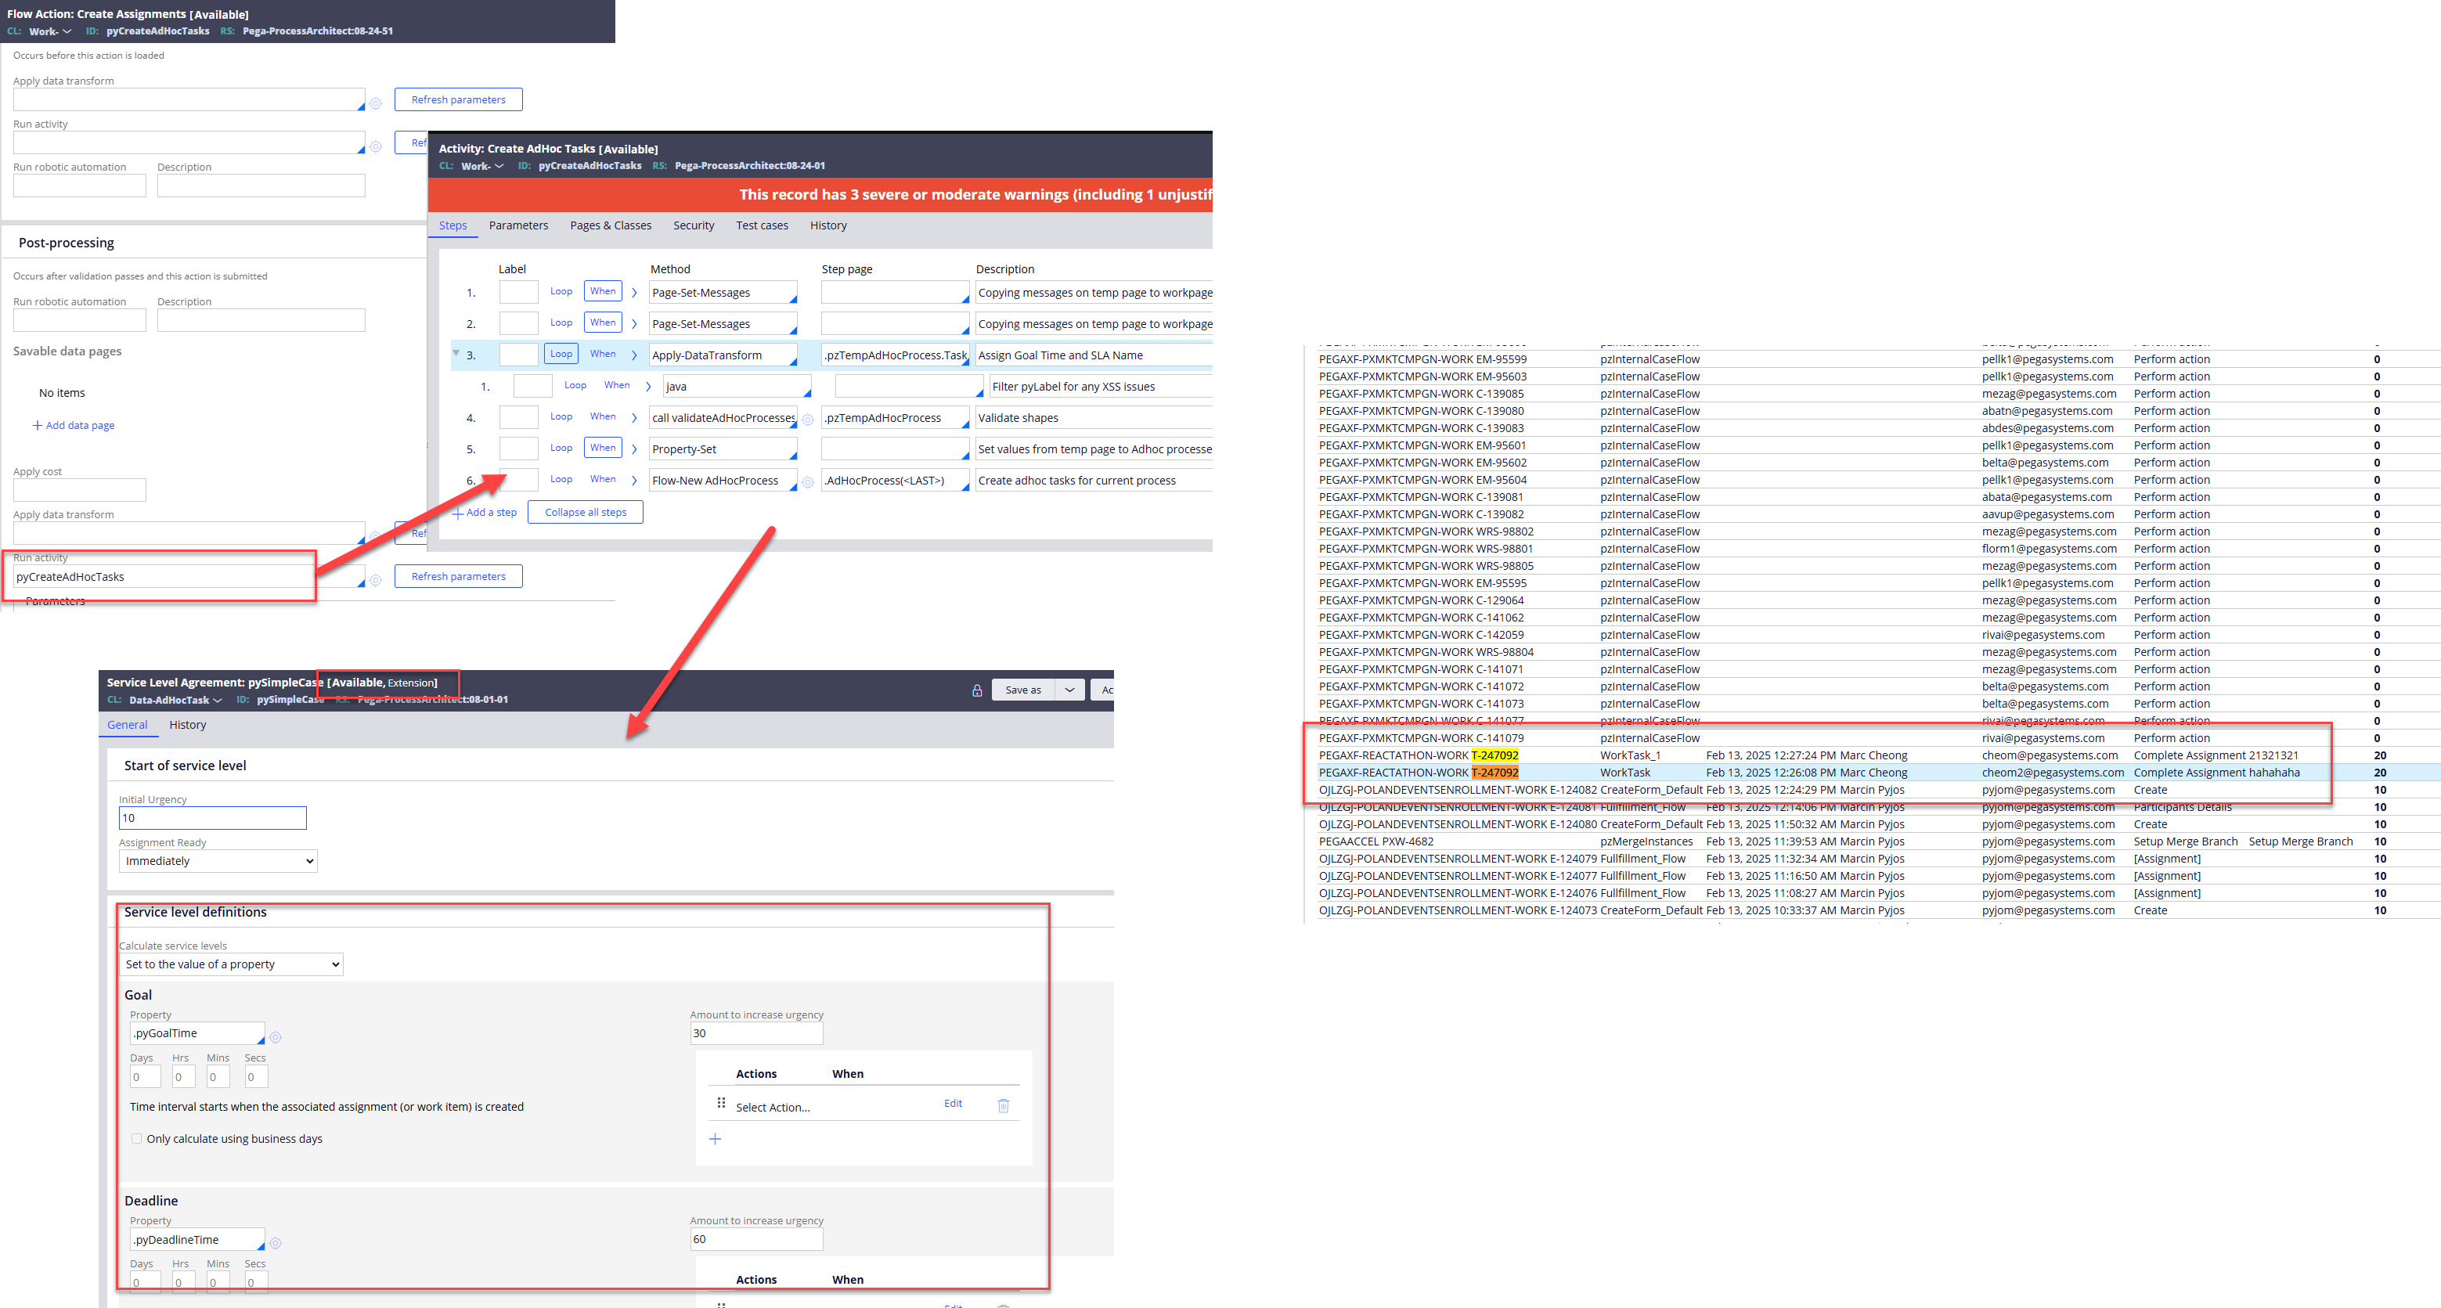Toggle the When condition on step 6
Viewport: 2441px width, 1308px height.
[x=605, y=480]
